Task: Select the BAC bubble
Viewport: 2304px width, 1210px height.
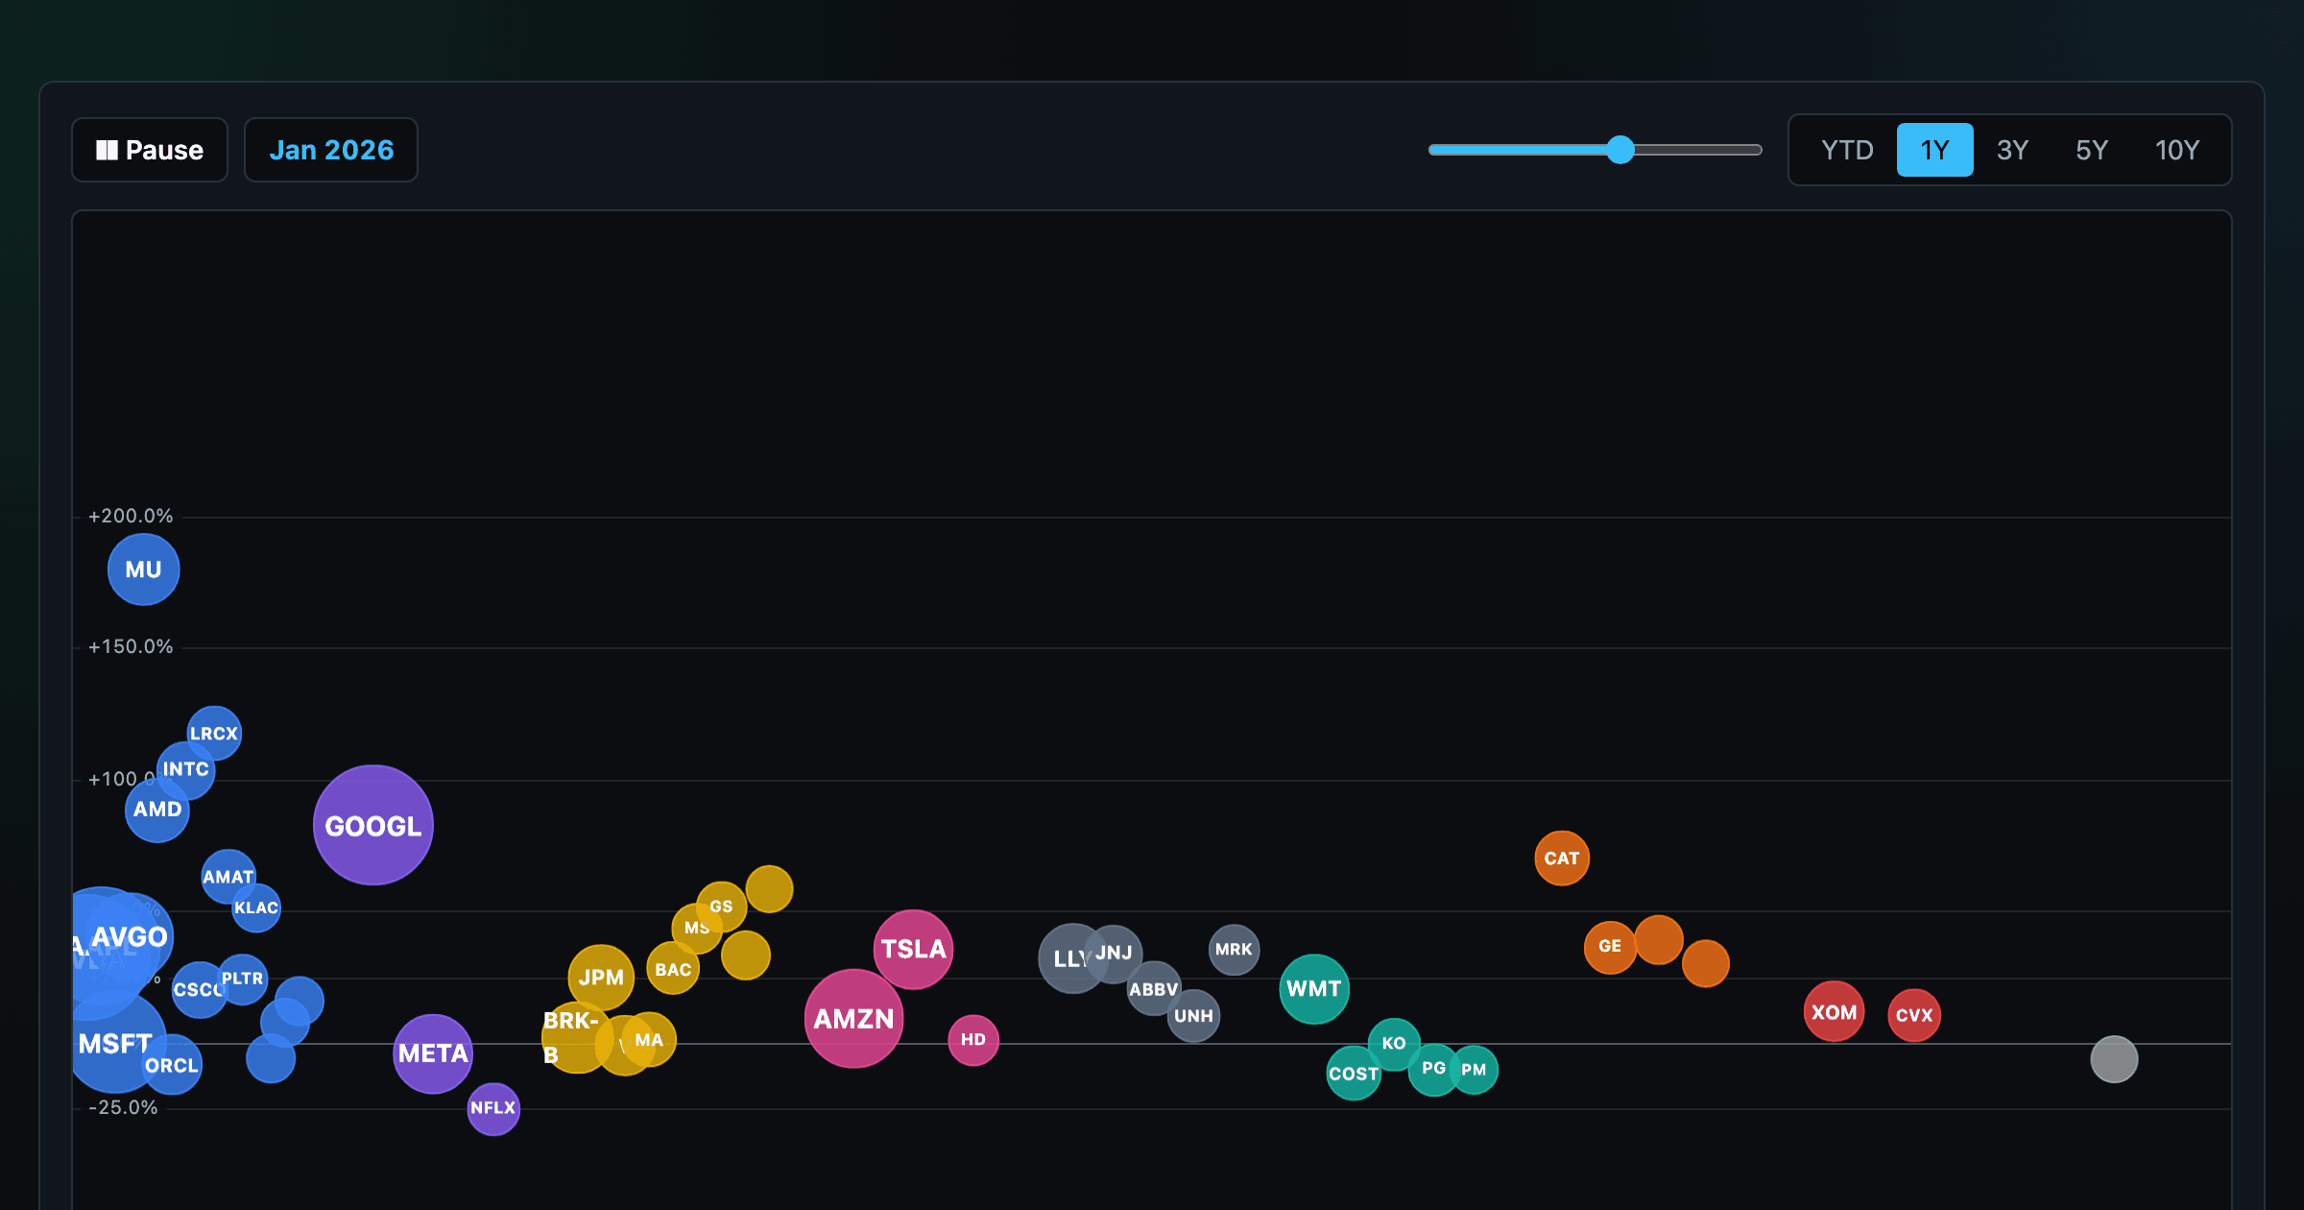Action: [x=673, y=969]
